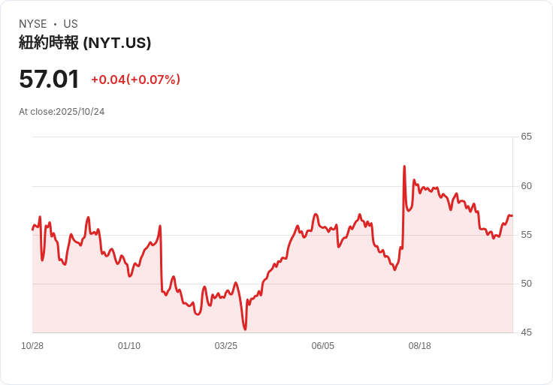Select the 55 price axis label
Viewport: 553px width, 385px height.
pyautogui.click(x=526, y=235)
